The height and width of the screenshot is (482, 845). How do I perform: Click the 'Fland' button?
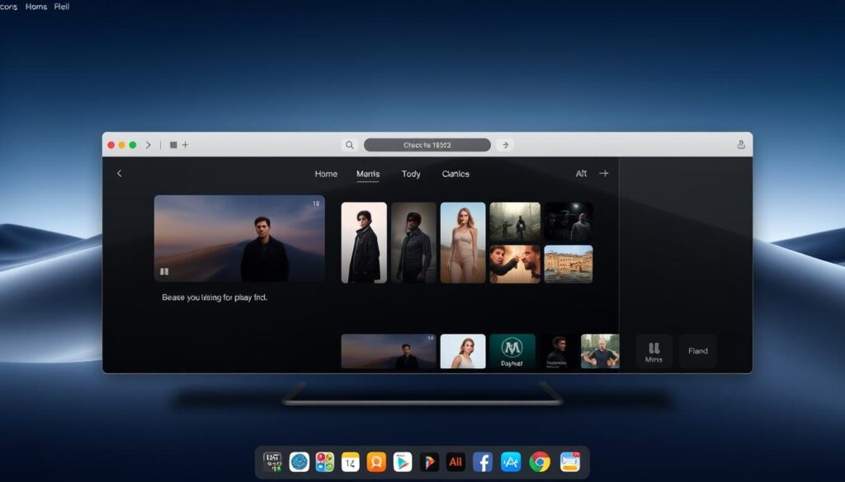[697, 351]
